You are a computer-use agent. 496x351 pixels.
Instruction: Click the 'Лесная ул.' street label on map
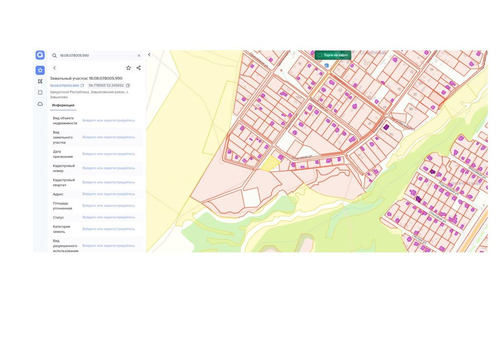(420, 239)
